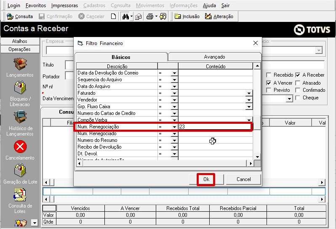Click the Atalhos button
336x229 pixels.
20,41
